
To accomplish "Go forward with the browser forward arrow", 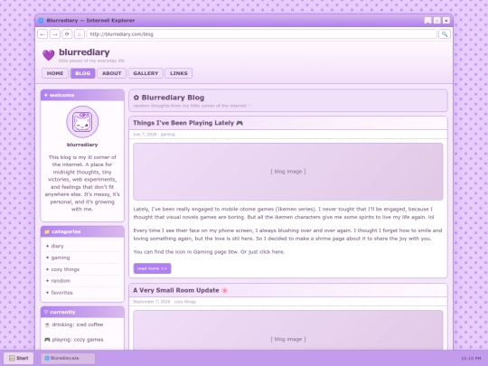I will 55,34.
